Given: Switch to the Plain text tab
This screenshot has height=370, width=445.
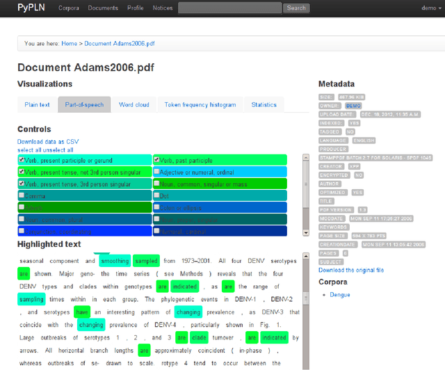Looking at the screenshot, I should coord(37,105).
